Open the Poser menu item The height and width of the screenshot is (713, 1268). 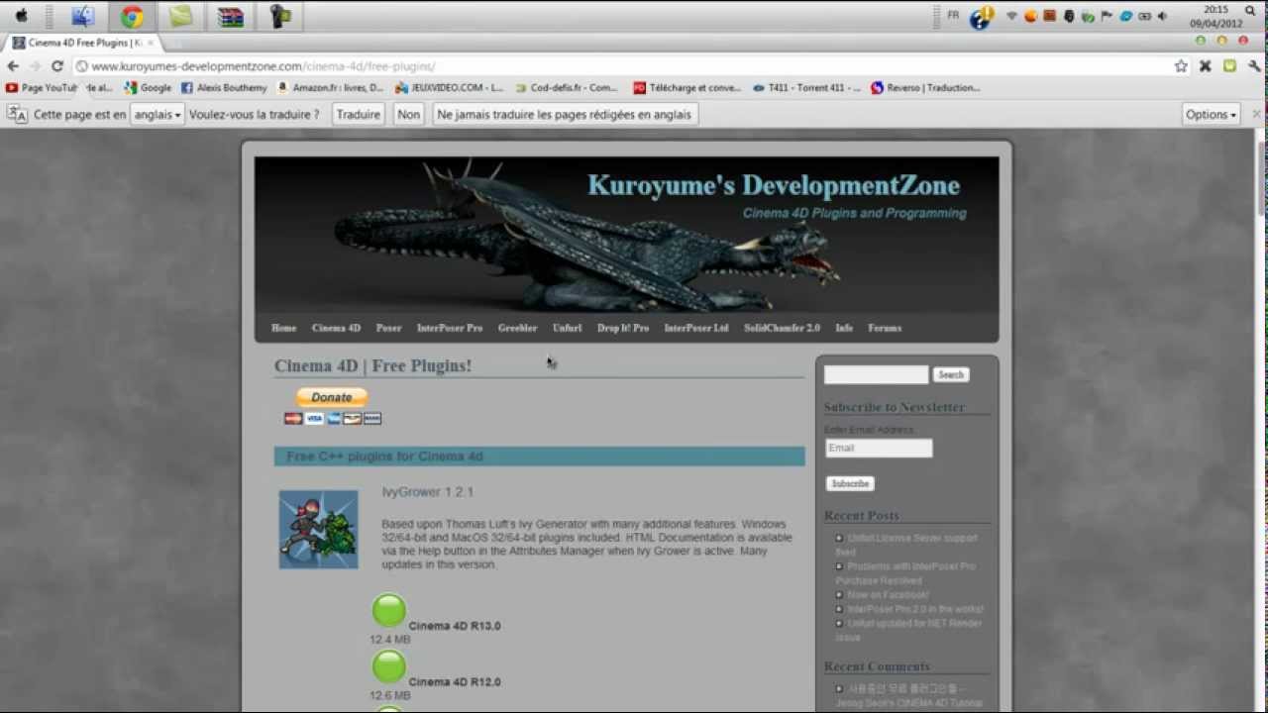pos(388,328)
